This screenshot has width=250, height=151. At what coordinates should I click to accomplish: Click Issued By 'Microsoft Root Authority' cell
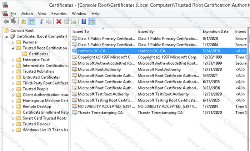[159, 69]
